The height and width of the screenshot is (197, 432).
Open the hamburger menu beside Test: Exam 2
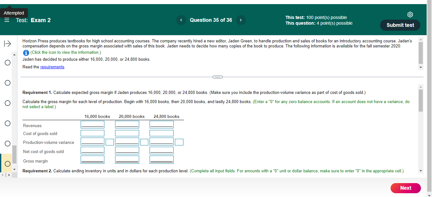pos(7,20)
